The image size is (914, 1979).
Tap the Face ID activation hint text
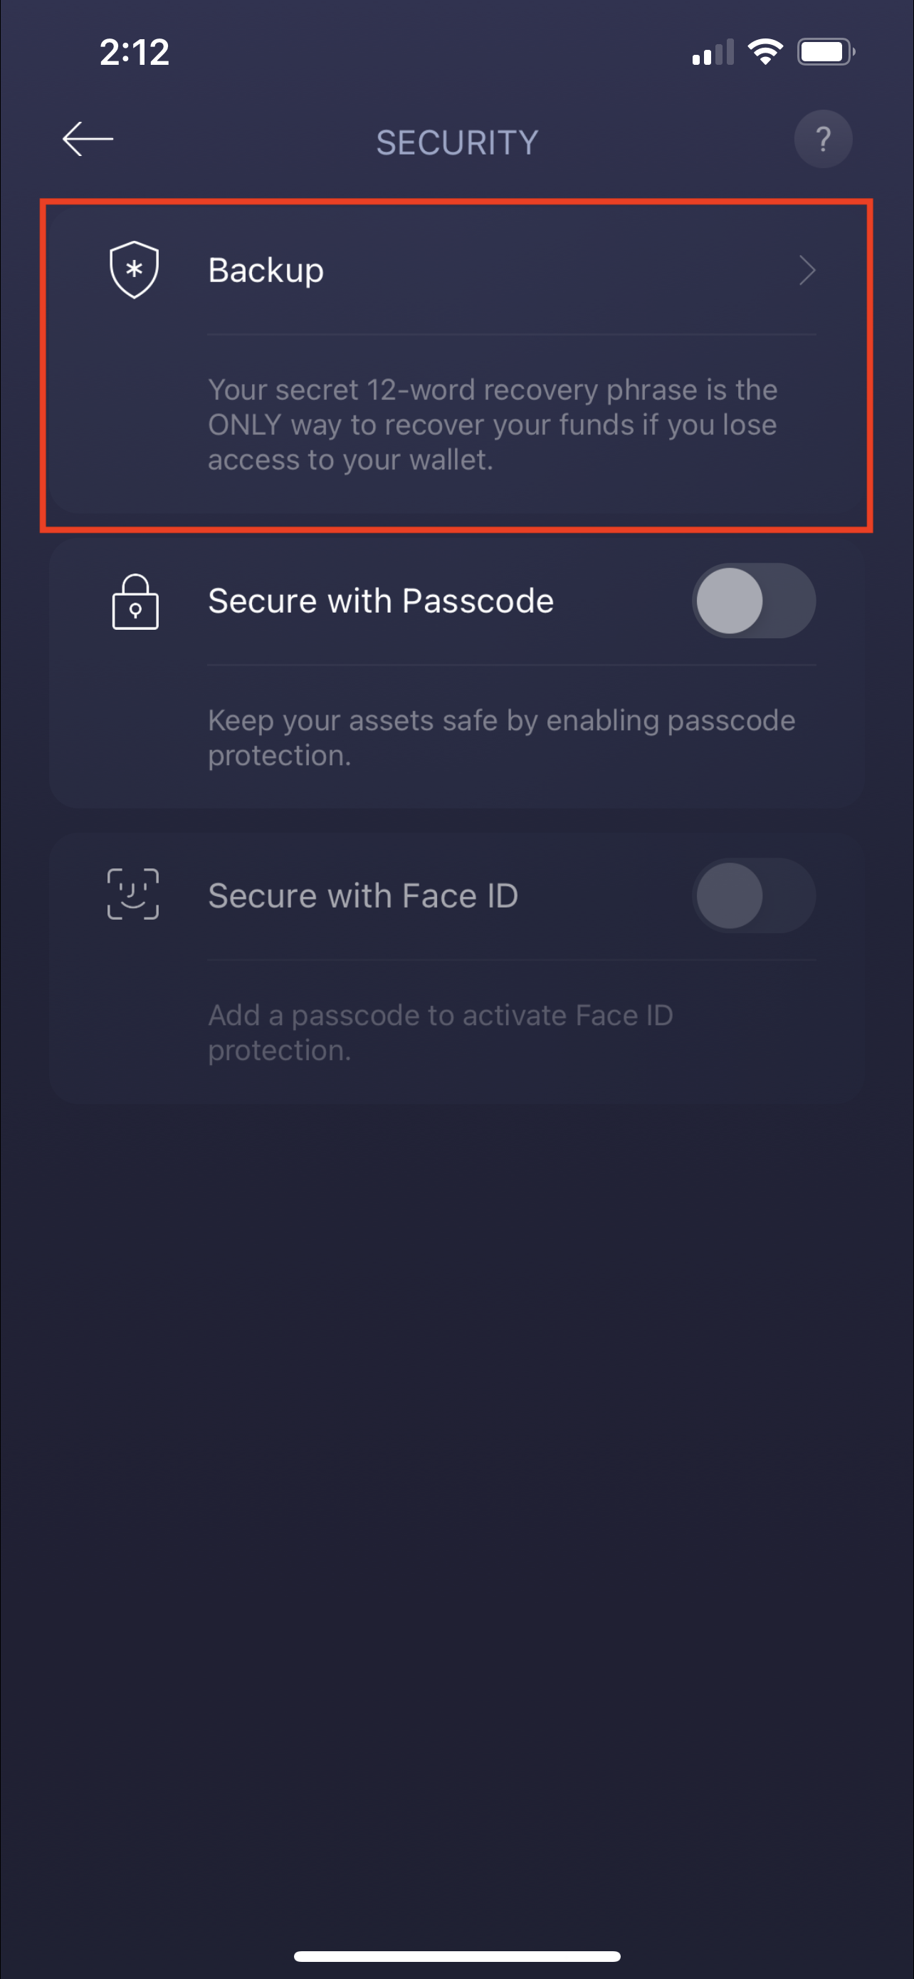click(x=440, y=1032)
